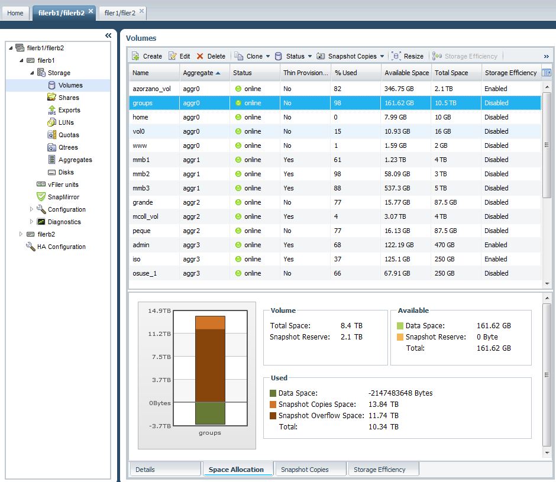
Task: Sort by the % Used column header
Action: tap(345, 73)
